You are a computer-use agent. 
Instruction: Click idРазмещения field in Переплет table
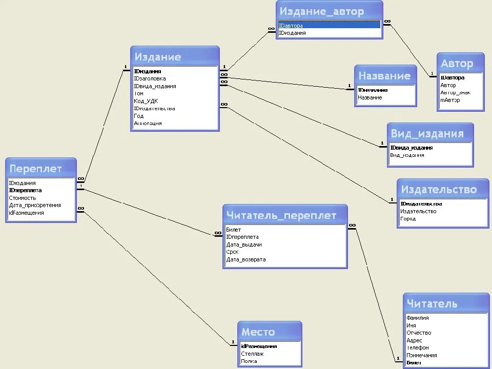pos(41,213)
